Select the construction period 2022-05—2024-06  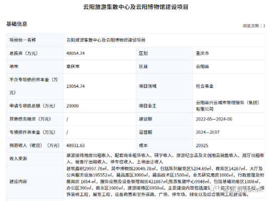coord(214,119)
